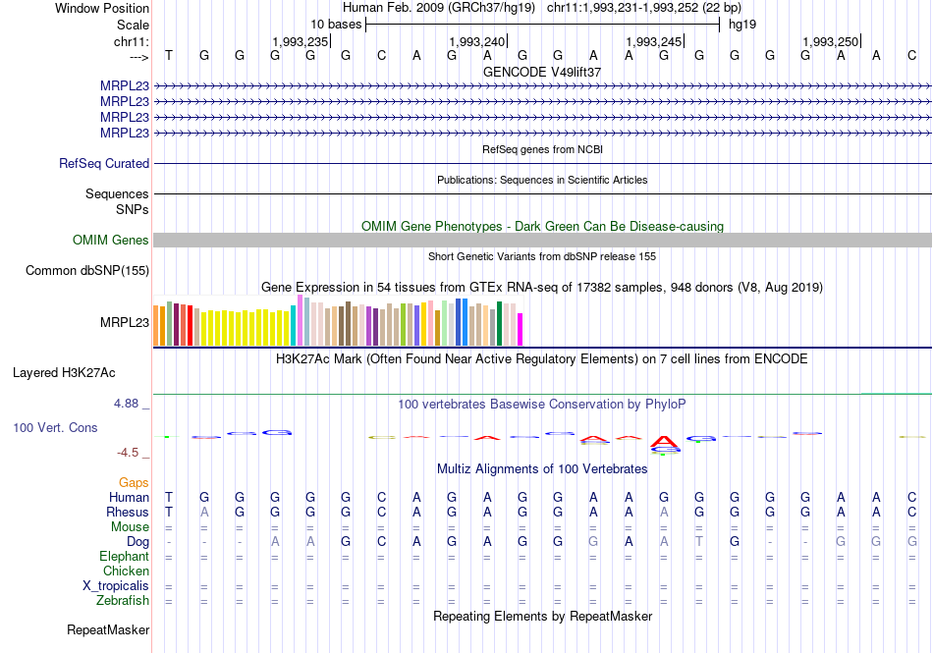This screenshot has width=933, height=653.
Task: Open the 'RefSeq genes from NCBI' track title
Action: (542, 149)
